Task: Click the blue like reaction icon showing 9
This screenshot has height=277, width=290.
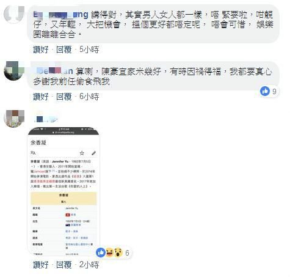Action: (265, 91)
